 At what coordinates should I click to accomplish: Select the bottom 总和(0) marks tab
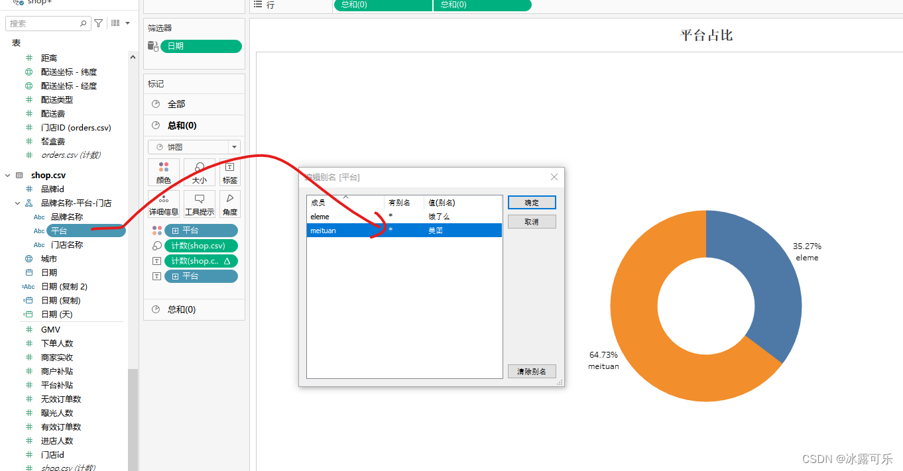[x=194, y=309]
